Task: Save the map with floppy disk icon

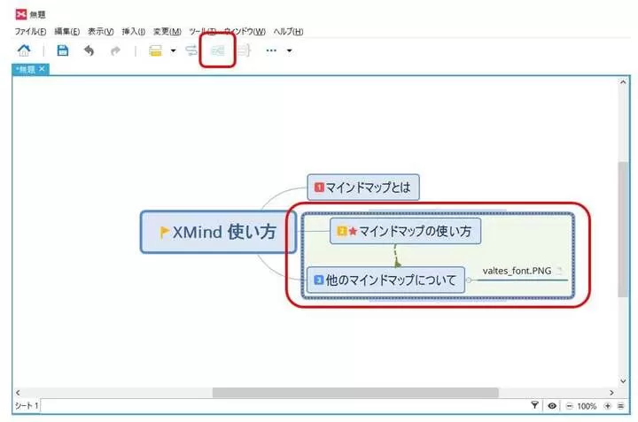Action: click(x=63, y=51)
